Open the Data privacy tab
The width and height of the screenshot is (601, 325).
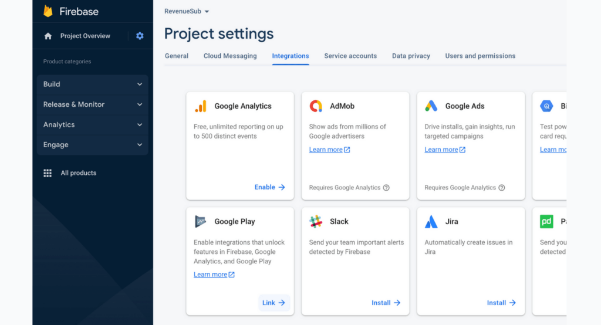click(411, 56)
